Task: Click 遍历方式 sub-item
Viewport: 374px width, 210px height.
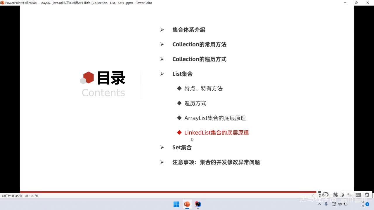Action: [x=195, y=103]
